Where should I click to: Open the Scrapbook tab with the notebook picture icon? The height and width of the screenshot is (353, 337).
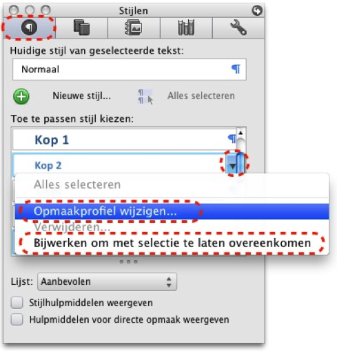pyautogui.click(x=134, y=28)
